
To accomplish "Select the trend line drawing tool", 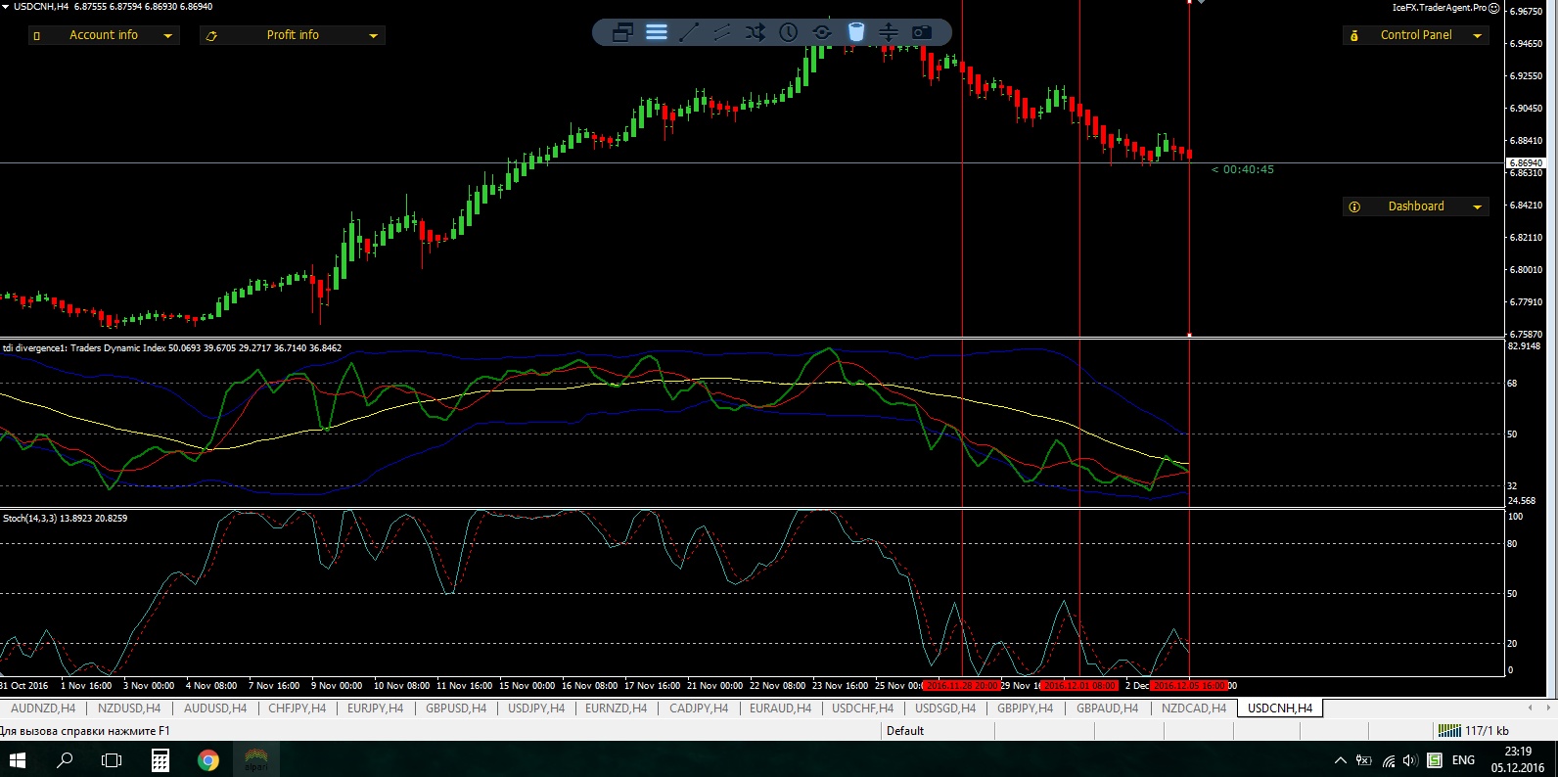I will click(689, 32).
